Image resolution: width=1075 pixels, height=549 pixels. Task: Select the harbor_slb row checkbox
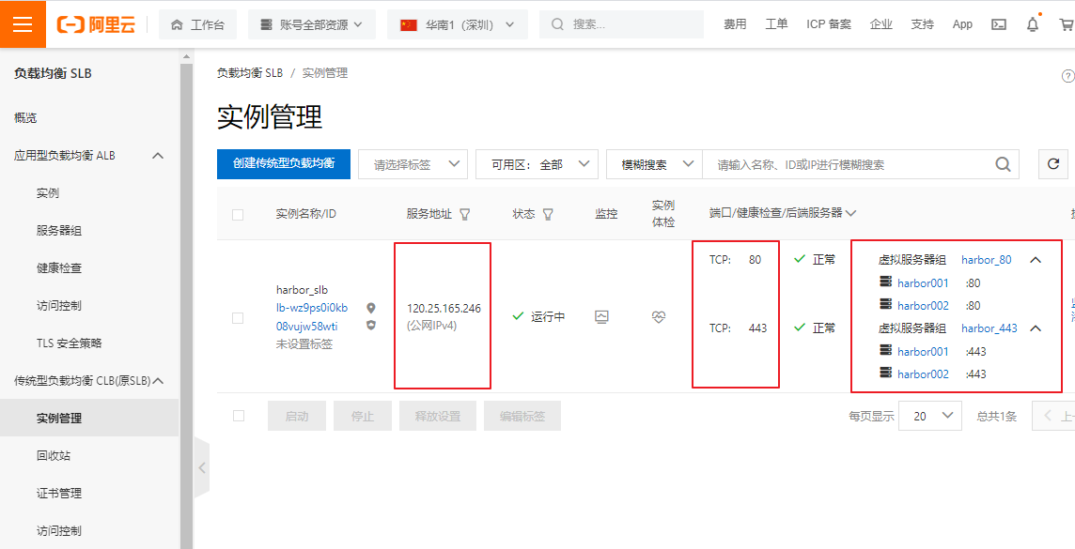(238, 317)
